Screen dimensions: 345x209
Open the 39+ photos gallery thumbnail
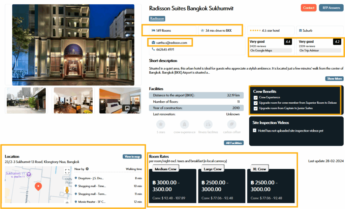(x=120, y=100)
